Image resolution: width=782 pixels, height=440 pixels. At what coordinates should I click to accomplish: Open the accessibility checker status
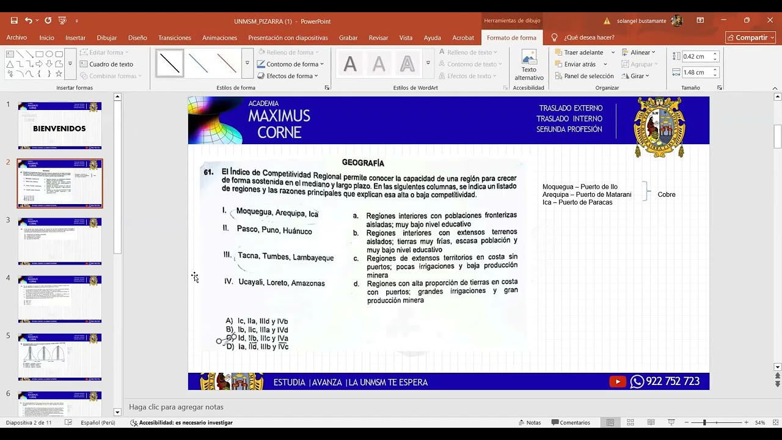(x=181, y=423)
